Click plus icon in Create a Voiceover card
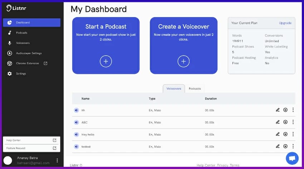 tap(183, 61)
